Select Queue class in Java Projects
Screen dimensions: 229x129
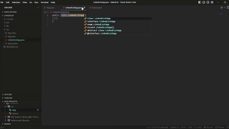click(x=15, y=114)
